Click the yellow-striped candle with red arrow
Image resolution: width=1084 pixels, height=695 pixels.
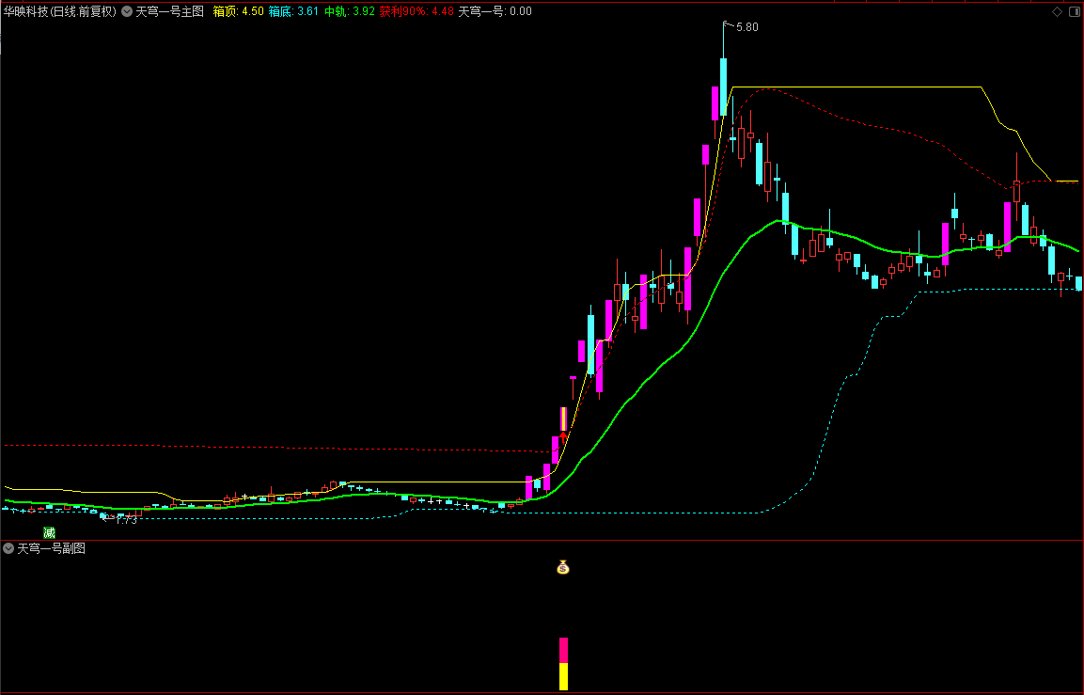(563, 419)
